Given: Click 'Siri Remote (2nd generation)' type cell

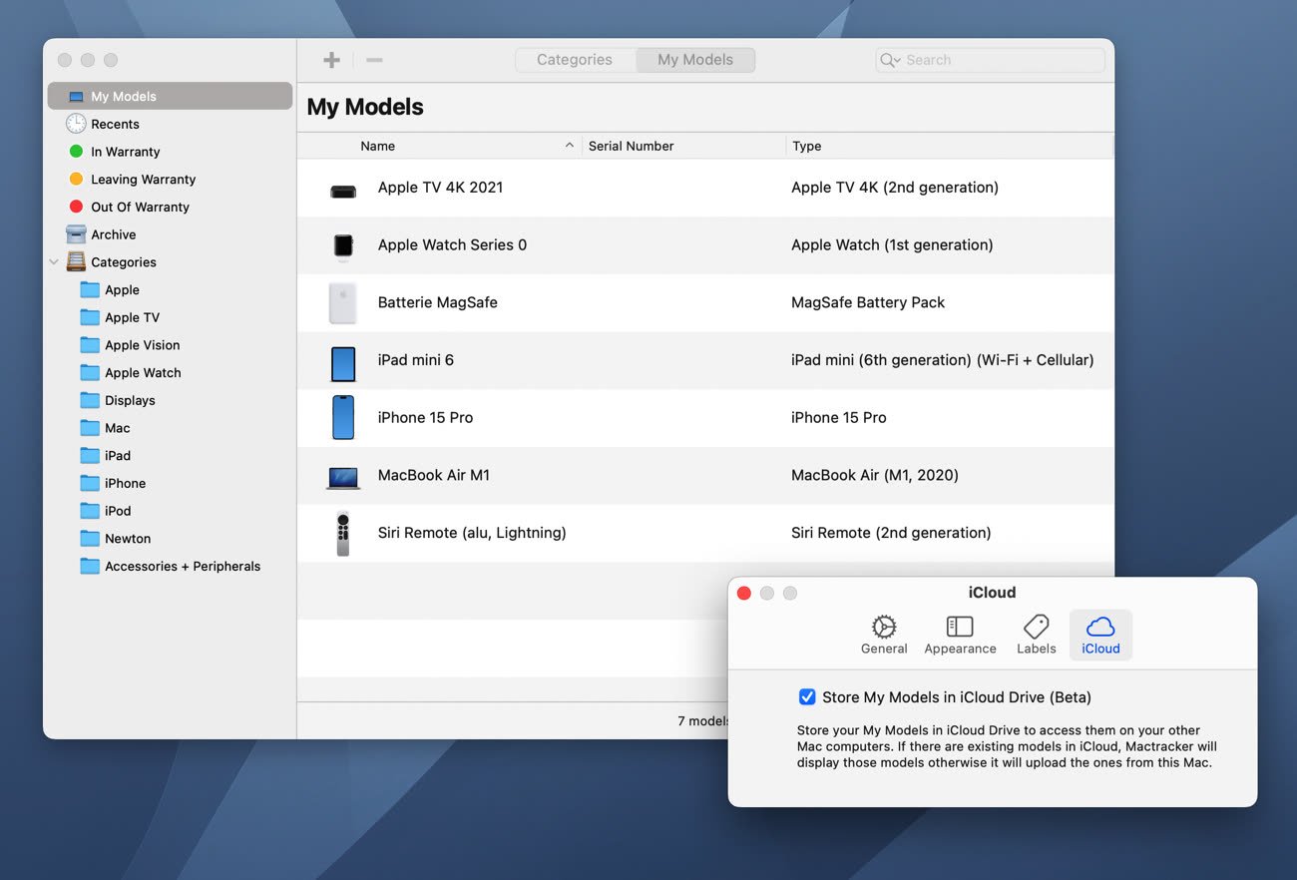Looking at the screenshot, I should click(891, 533).
